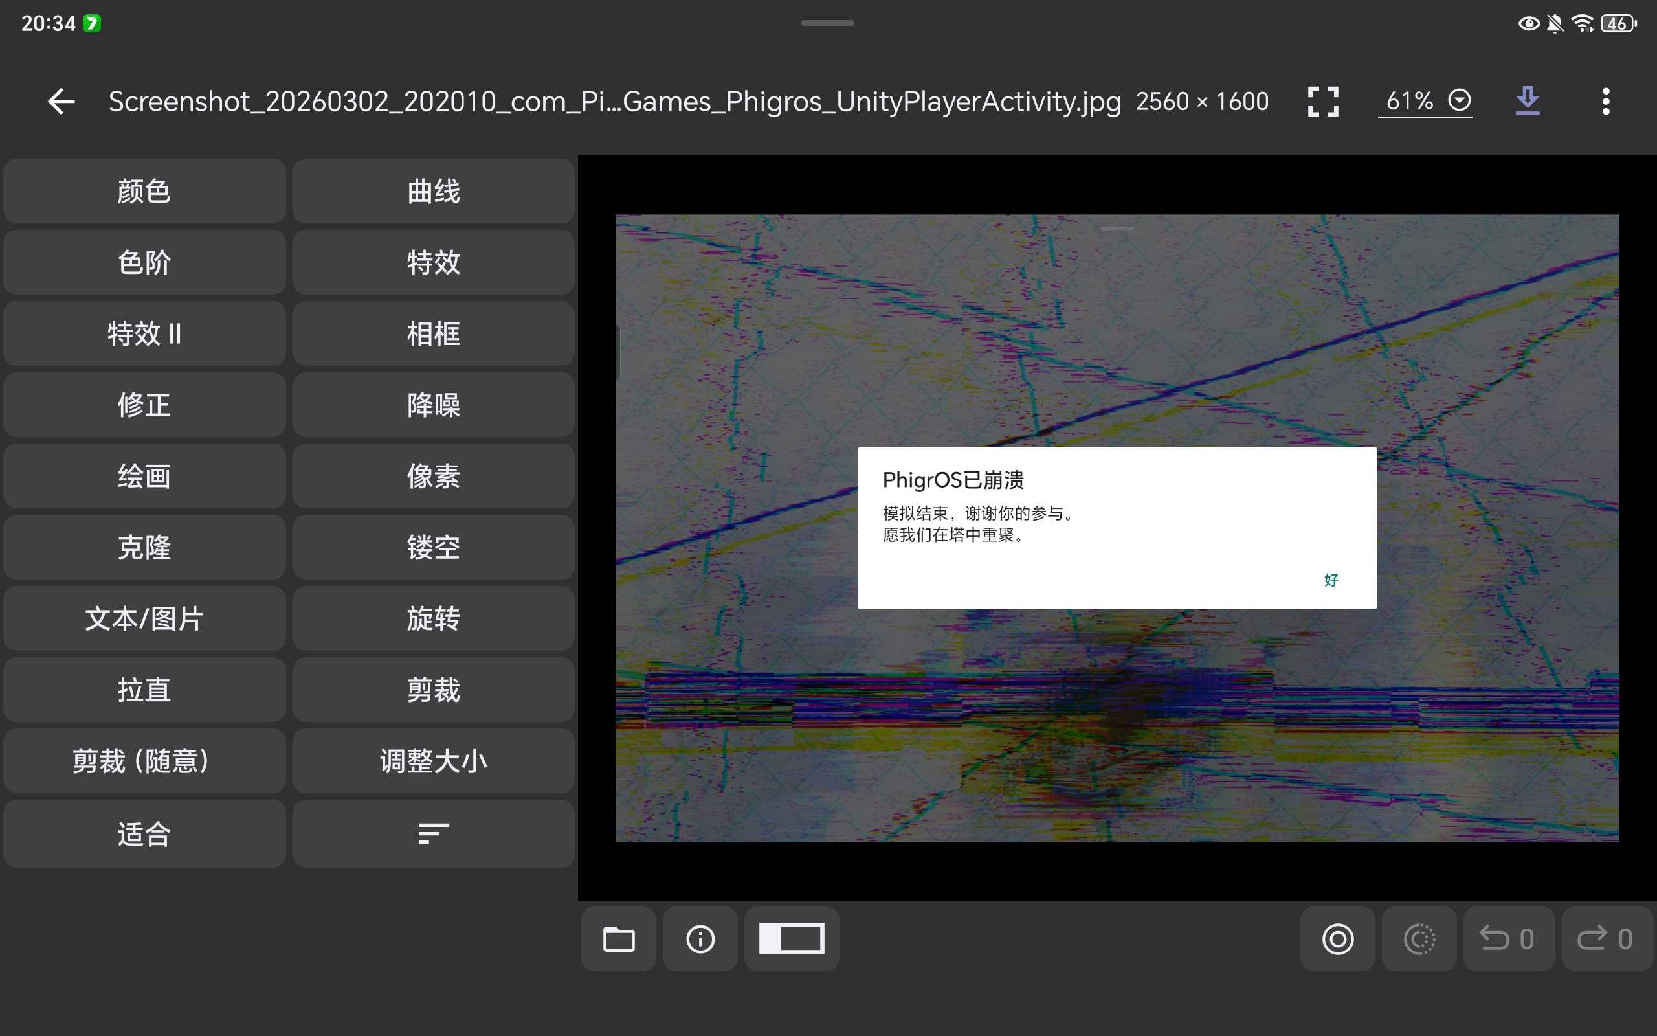Click the 剪裁 crop button

pyautogui.click(x=434, y=690)
